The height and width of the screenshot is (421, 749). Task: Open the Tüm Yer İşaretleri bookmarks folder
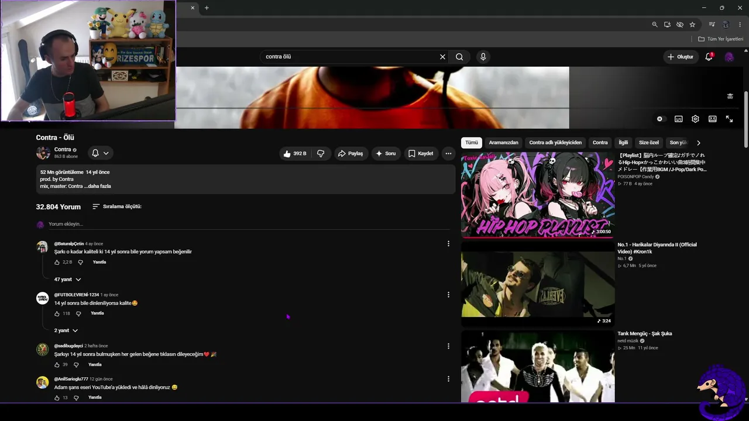pos(720,39)
